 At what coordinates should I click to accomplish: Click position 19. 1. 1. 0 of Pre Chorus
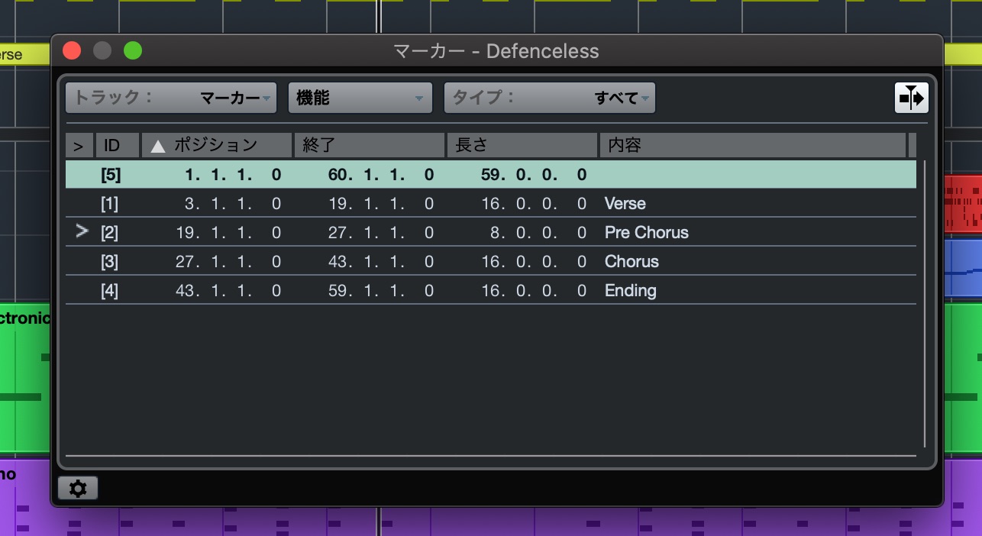tap(228, 233)
